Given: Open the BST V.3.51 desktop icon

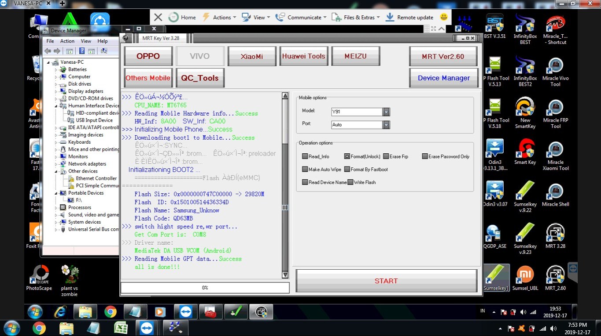Looking at the screenshot, I should [495, 26].
